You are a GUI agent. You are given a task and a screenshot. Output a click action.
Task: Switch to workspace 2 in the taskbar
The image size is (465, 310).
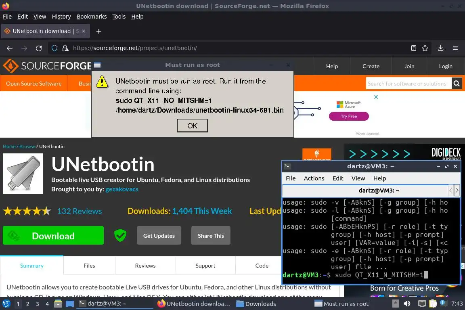click(27, 304)
